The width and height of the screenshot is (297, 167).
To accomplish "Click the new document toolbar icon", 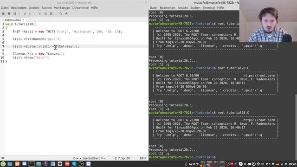I will (3, 13).
